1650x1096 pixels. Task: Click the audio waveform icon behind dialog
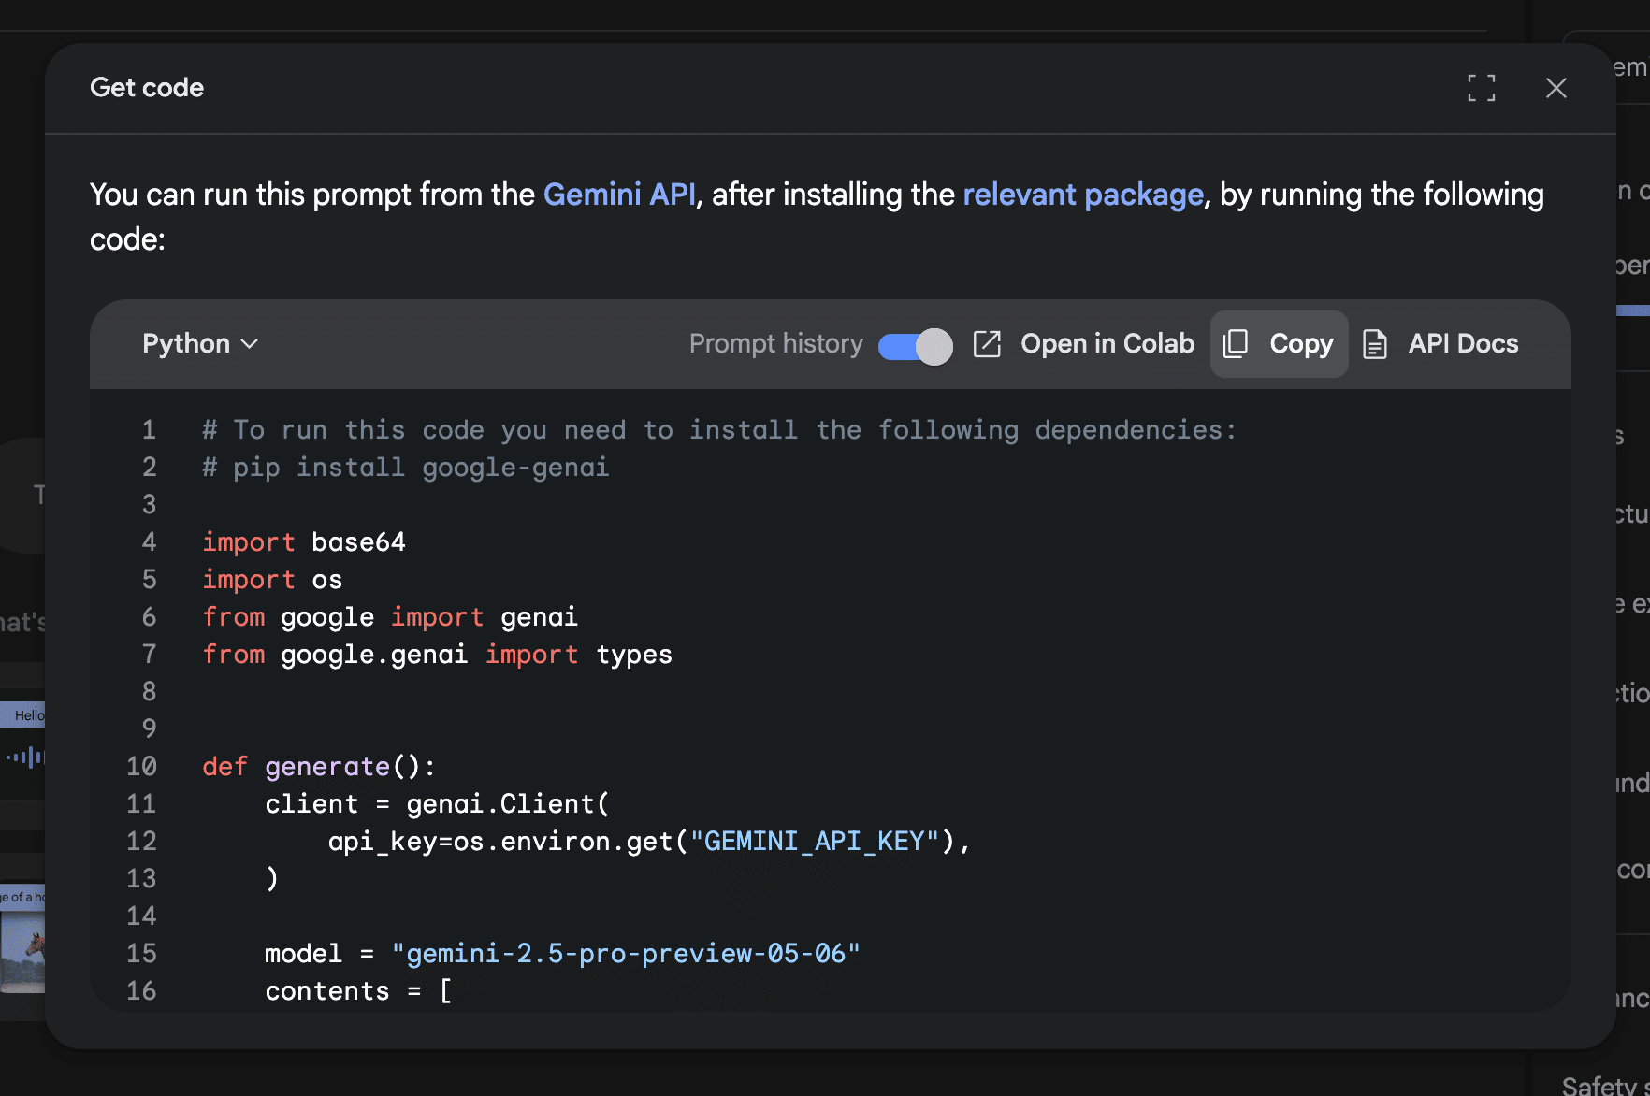pos(25,757)
